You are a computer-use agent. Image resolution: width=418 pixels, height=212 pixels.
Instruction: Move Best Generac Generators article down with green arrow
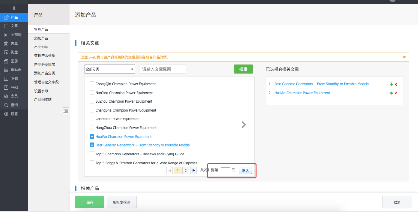[x=391, y=84]
